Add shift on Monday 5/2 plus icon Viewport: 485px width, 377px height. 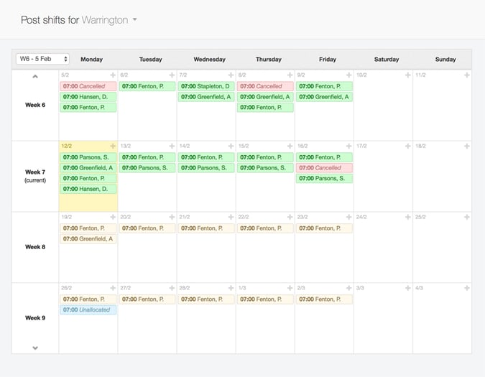pos(112,75)
